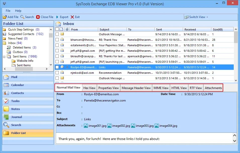Click the attachment paperclip column header icon
This screenshot has height=153, width=240.
click(67, 29)
